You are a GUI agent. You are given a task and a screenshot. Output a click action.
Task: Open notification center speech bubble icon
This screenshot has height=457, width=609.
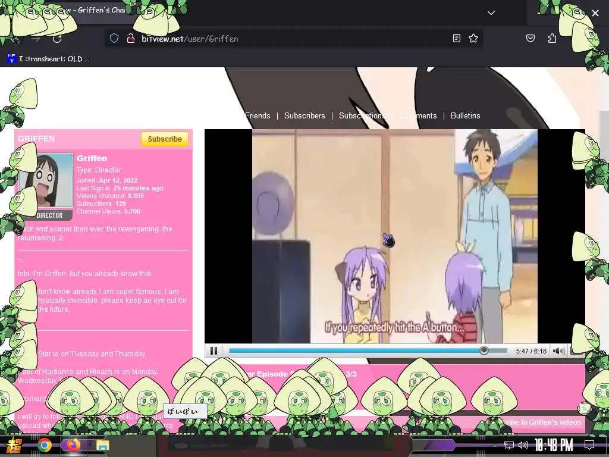point(589,445)
